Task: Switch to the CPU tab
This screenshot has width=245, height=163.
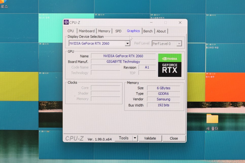Action: tap(71, 31)
